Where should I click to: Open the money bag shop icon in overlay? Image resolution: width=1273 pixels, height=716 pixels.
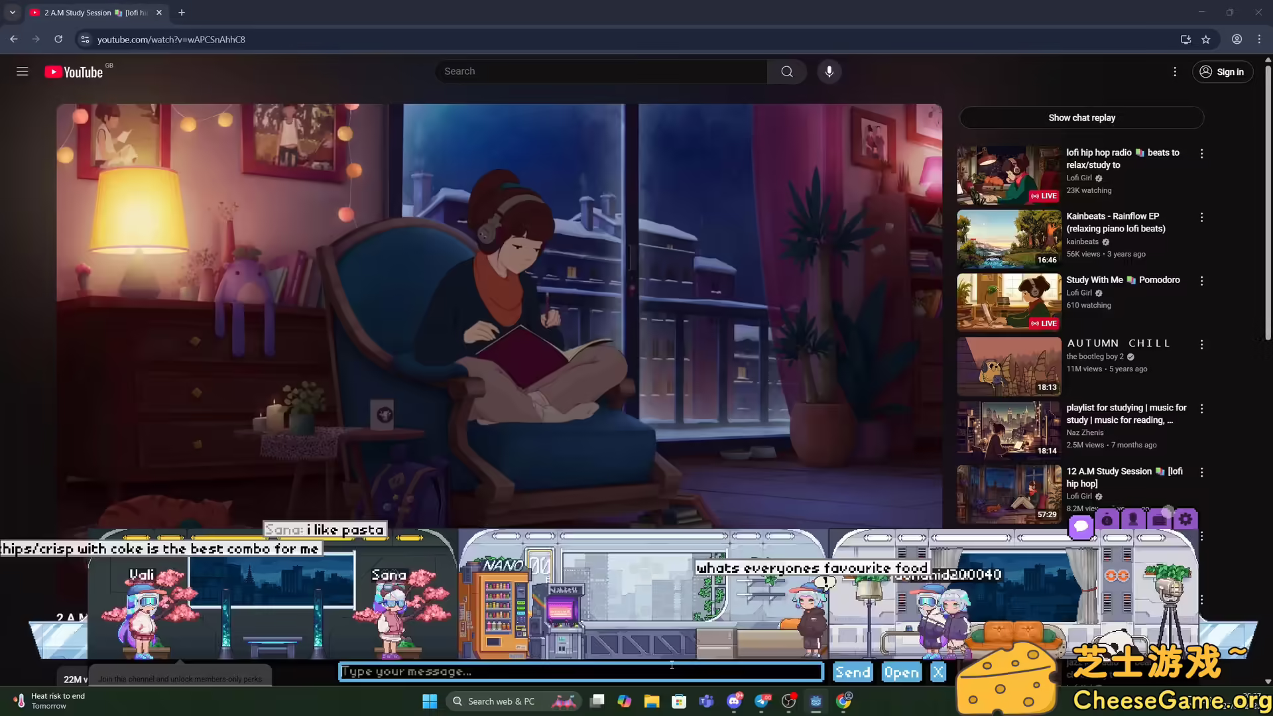pos(1107,520)
